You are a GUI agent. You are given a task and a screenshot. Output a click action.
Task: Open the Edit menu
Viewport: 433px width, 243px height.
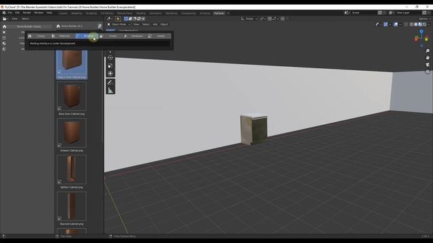point(18,13)
